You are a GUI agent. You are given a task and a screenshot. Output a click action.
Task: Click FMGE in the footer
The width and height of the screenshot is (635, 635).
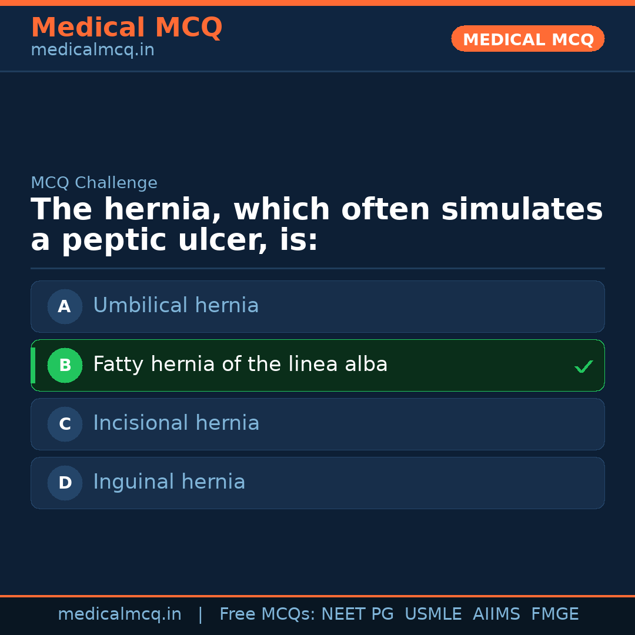pyautogui.click(x=554, y=614)
